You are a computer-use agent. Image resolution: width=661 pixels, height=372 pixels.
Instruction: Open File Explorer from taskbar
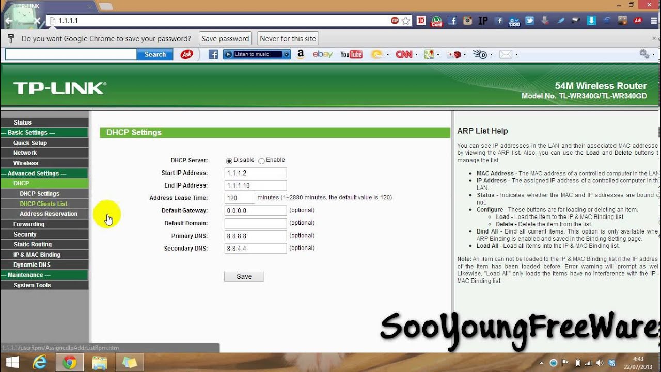click(x=99, y=363)
